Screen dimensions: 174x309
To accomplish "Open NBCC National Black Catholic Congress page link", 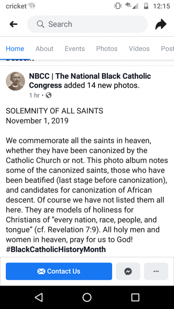I will click(90, 81).
